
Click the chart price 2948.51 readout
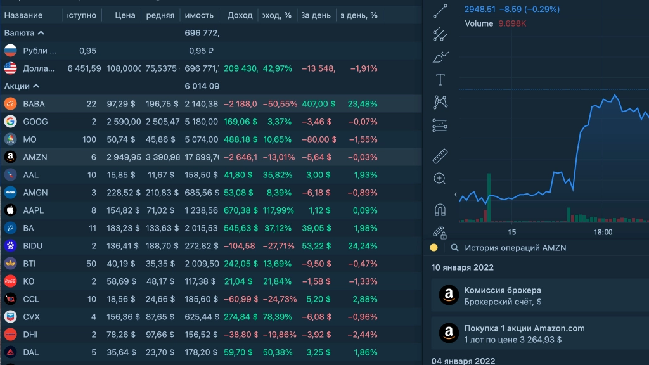[x=480, y=9]
